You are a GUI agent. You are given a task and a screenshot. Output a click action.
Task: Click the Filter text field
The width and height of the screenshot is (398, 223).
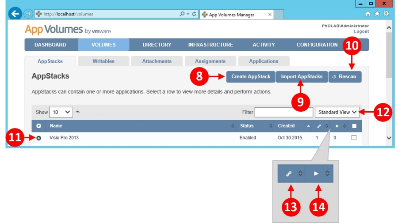pyautogui.click(x=283, y=112)
